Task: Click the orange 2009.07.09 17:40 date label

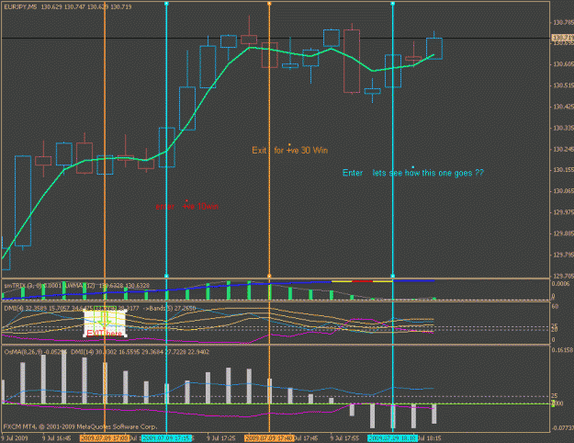Action: pos(269,438)
